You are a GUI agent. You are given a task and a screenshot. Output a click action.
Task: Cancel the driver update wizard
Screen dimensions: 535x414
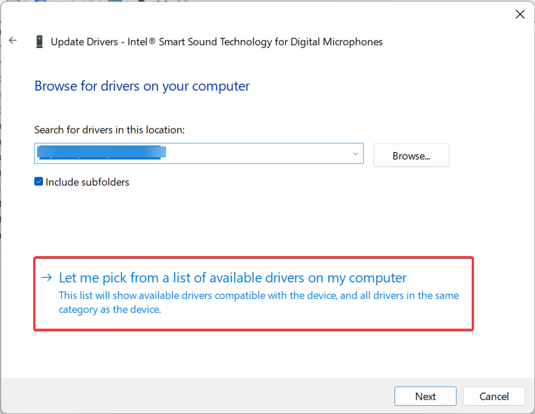click(494, 396)
